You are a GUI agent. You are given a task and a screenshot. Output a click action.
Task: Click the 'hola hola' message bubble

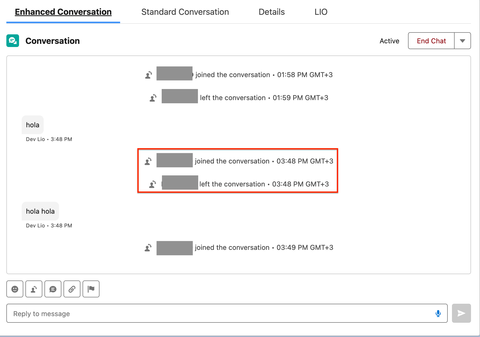coord(40,211)
